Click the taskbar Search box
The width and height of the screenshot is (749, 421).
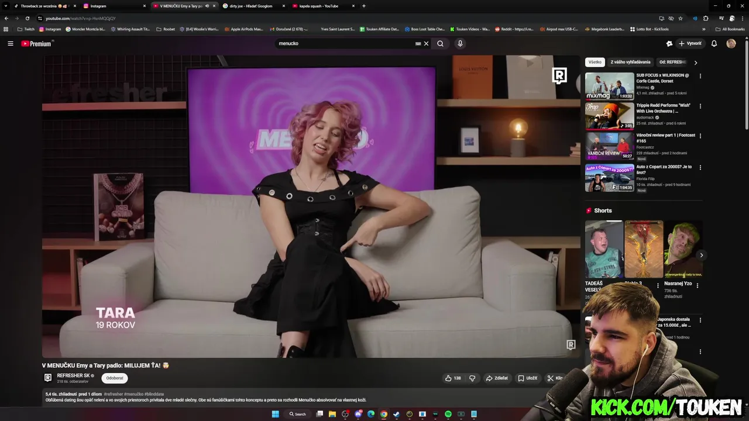[x=298, y=414]
